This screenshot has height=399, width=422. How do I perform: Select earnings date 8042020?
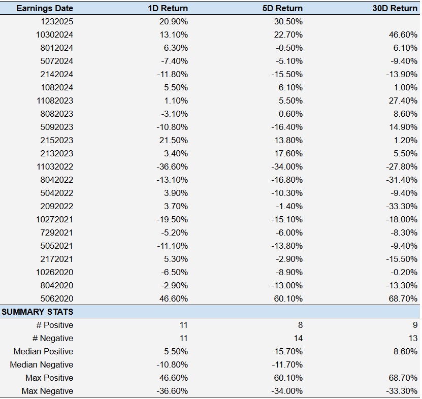[x=57, y=285]
